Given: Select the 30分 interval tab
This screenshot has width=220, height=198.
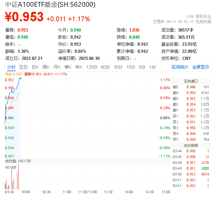Looking at the screenshot, I should (x=118, y=67).
